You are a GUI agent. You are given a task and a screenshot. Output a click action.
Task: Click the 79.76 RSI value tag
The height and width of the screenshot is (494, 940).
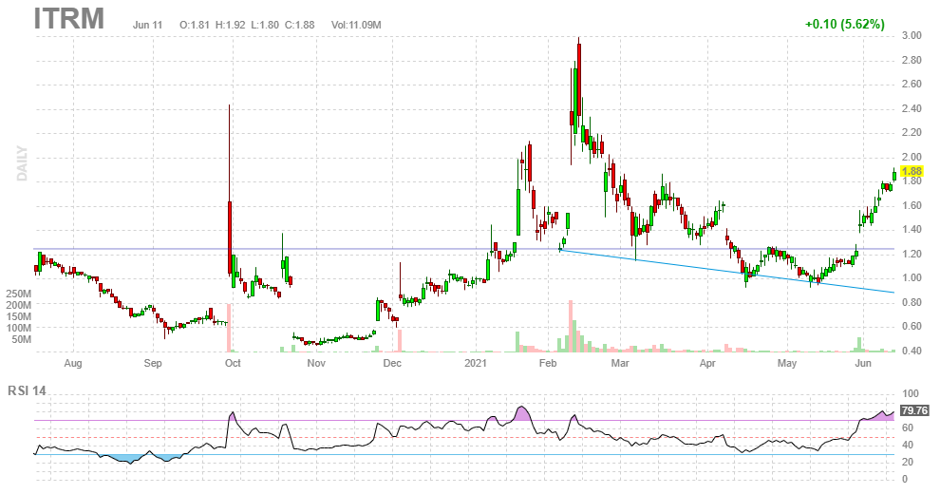coord(914,410)
